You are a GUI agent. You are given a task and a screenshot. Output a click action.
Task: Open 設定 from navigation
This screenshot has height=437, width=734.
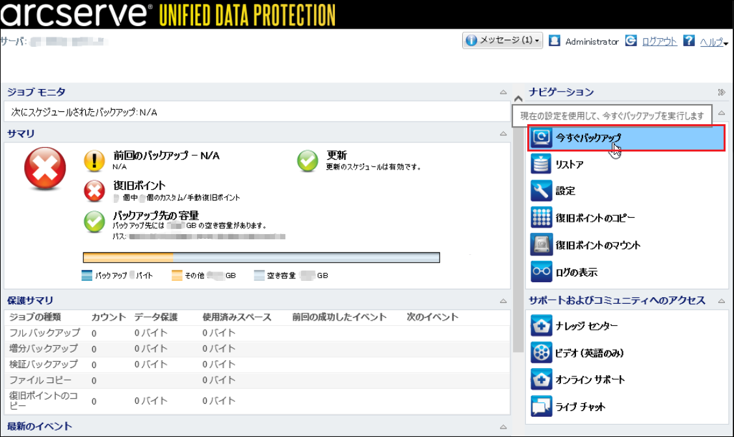[x=565, y=191]
